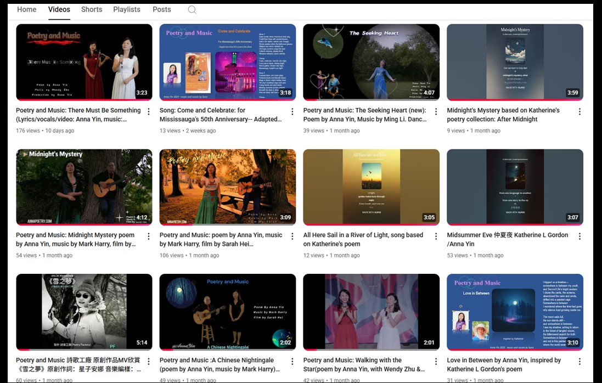Image resolution: width=602 pixels, height=383 pixels.
Task: Open three-dot menu for Come and Celebrate song
Action: 292,112
